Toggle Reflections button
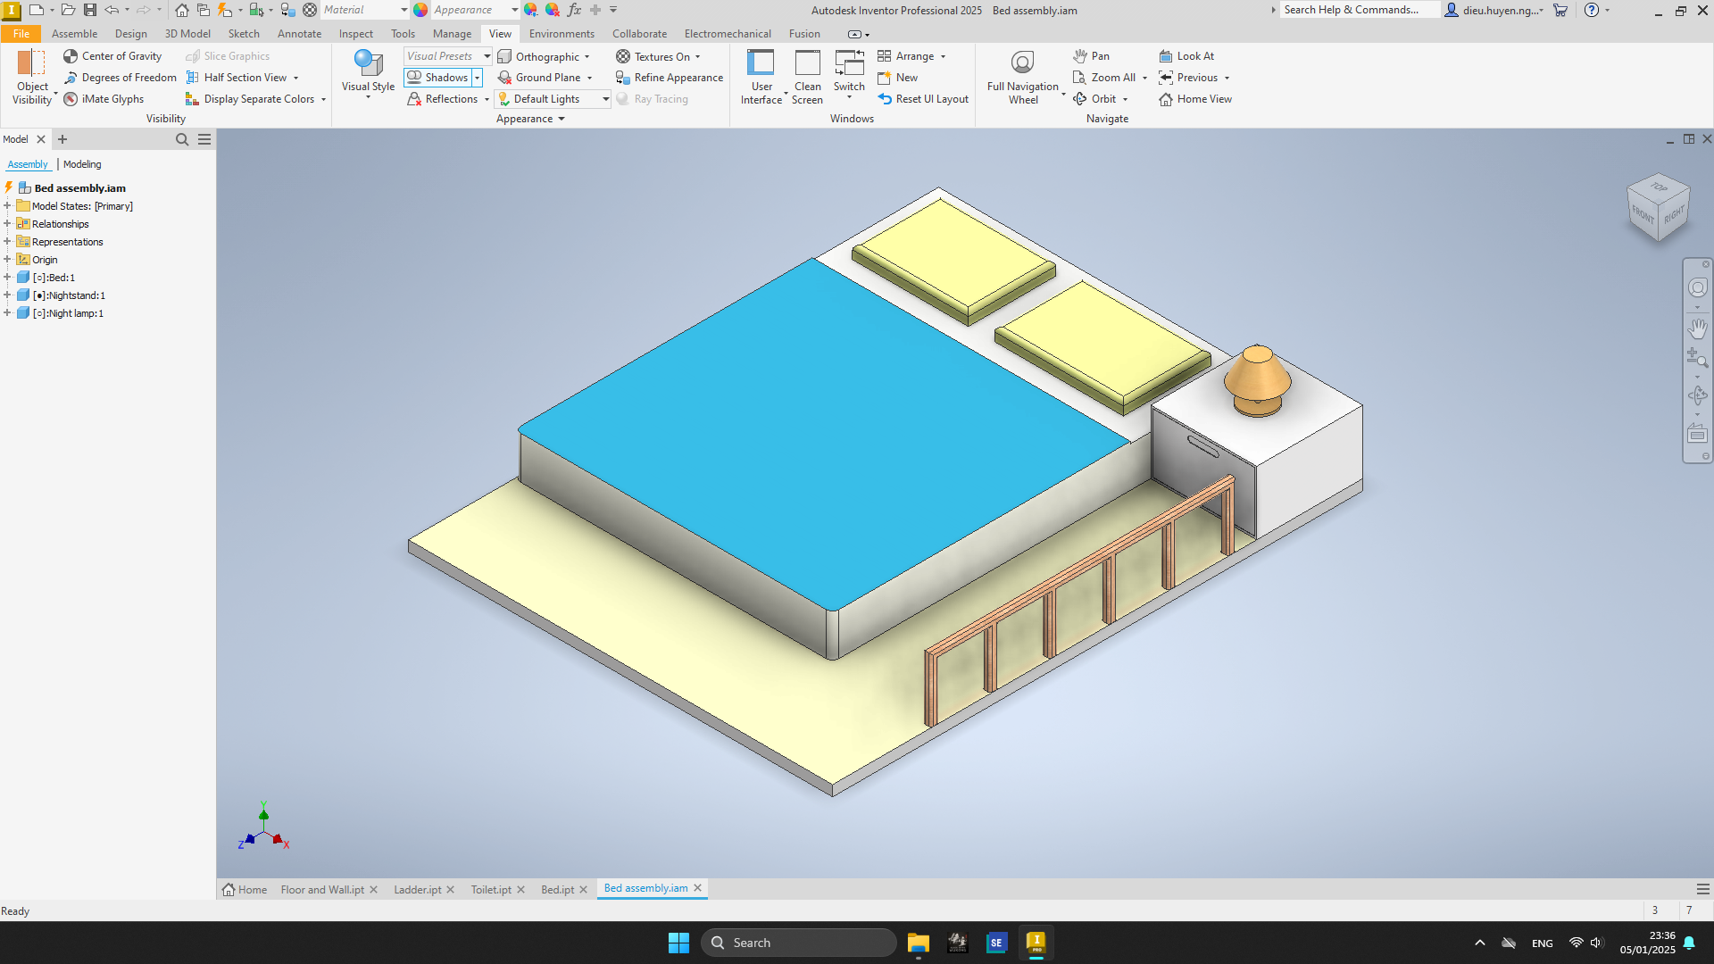This screenshot has height=964, width=1714. tap(443, 99)
